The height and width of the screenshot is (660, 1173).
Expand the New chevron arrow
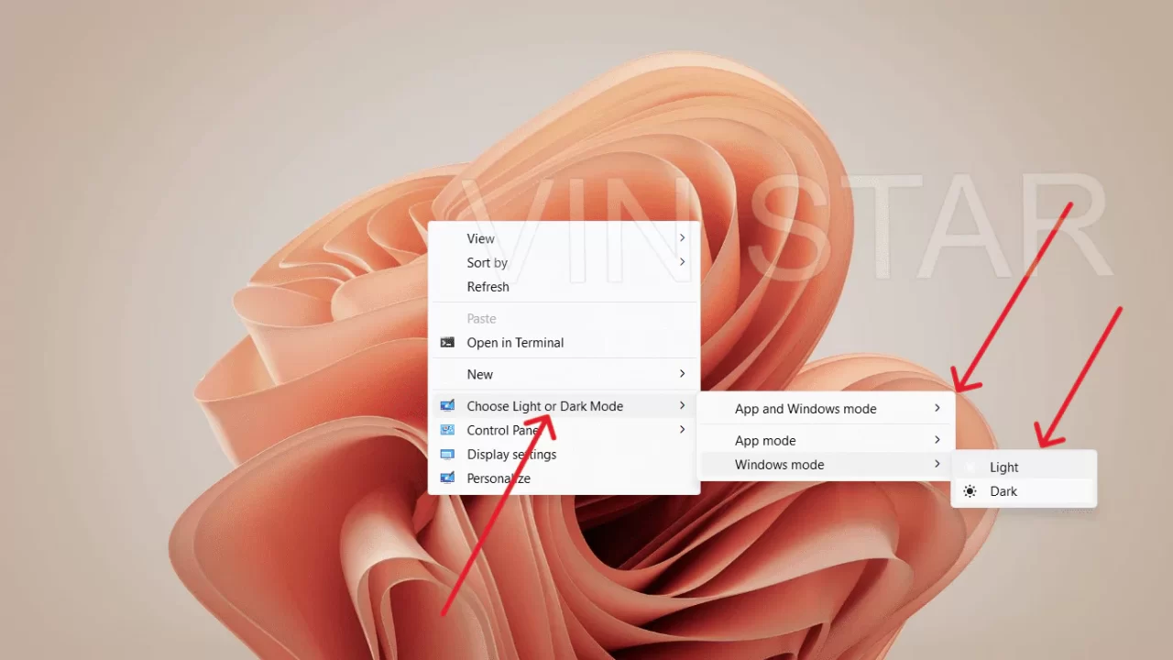(x=682, y=374)
